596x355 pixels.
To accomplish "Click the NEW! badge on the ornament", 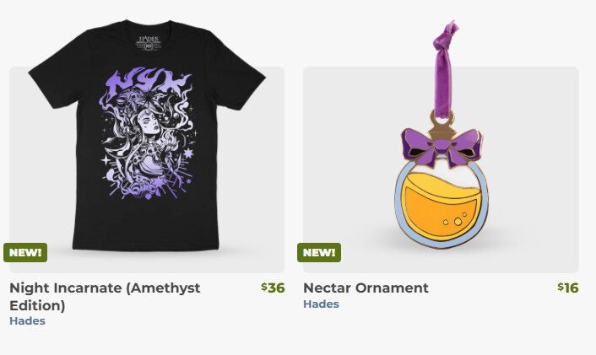I will pos(319,252).
